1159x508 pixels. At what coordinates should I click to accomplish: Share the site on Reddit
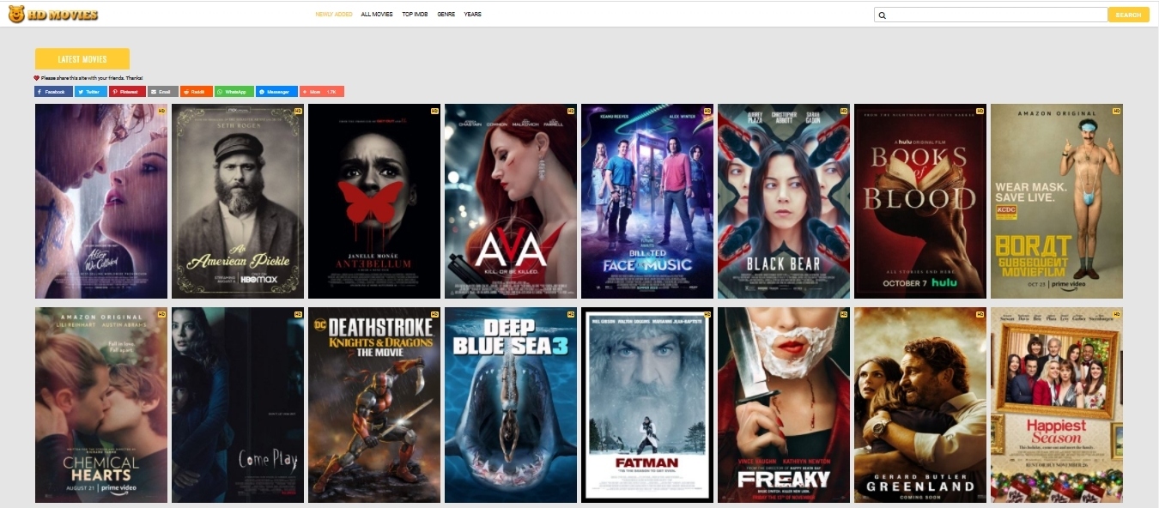[x=197, y=91]
